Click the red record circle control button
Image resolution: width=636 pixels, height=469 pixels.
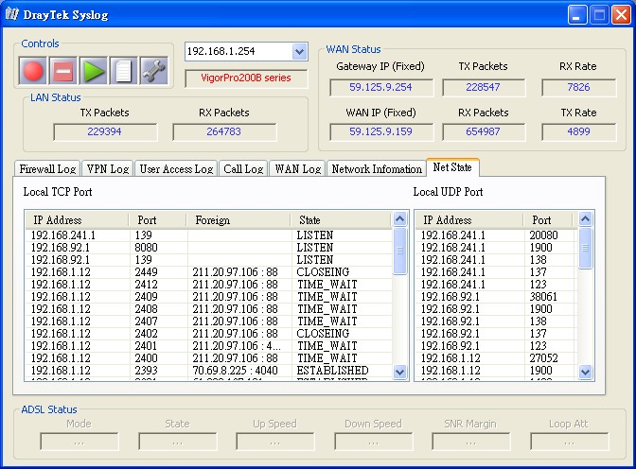coord(34,70)
